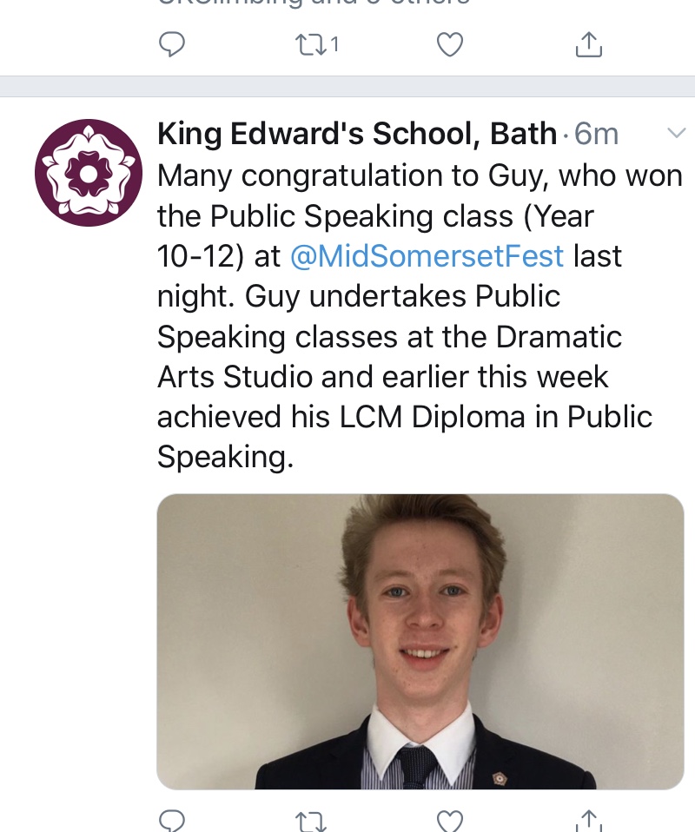Retweet the King Edward's School tweet

(x=308, y=820)
